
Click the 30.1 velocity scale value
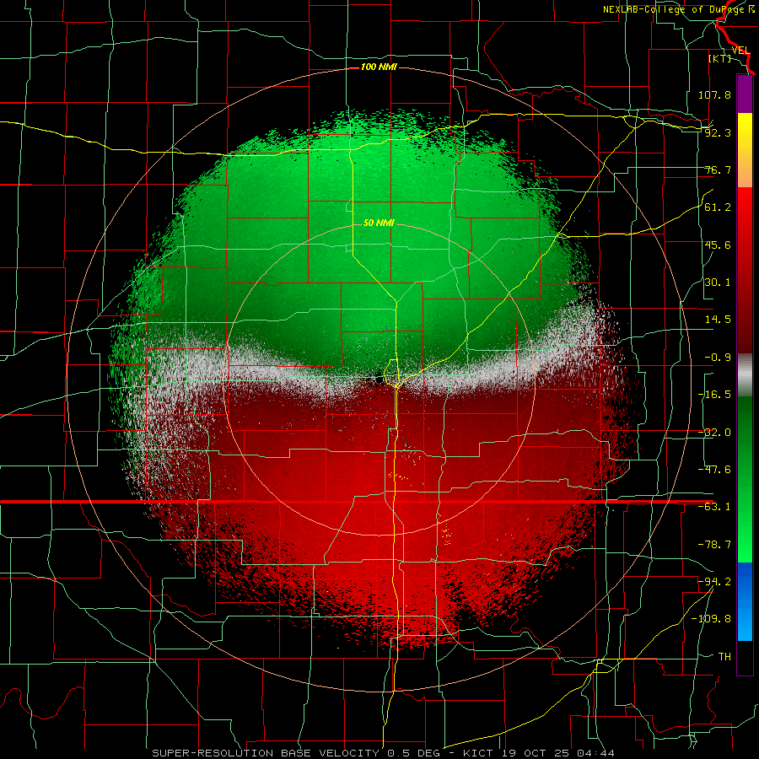718,283
